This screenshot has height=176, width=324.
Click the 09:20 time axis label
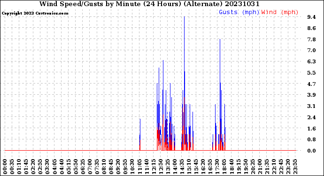[118, 166]
